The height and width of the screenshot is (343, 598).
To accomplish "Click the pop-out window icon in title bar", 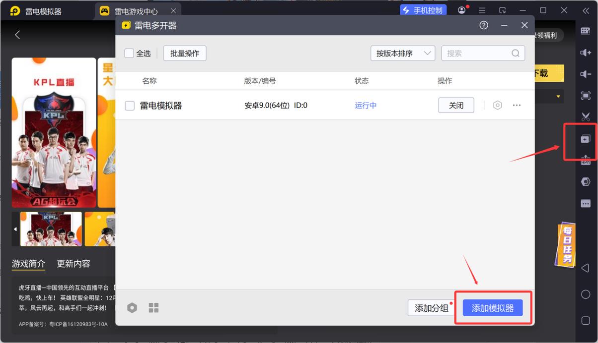I will (x=503, y=10).
